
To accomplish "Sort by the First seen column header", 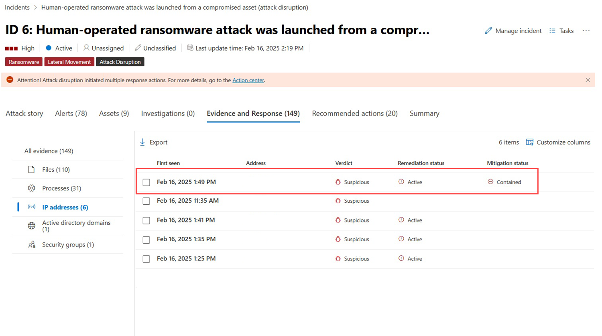I will click(x=168, y=163).
